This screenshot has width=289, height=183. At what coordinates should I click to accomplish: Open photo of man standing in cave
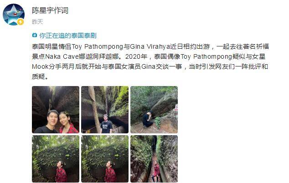point(105,110)
